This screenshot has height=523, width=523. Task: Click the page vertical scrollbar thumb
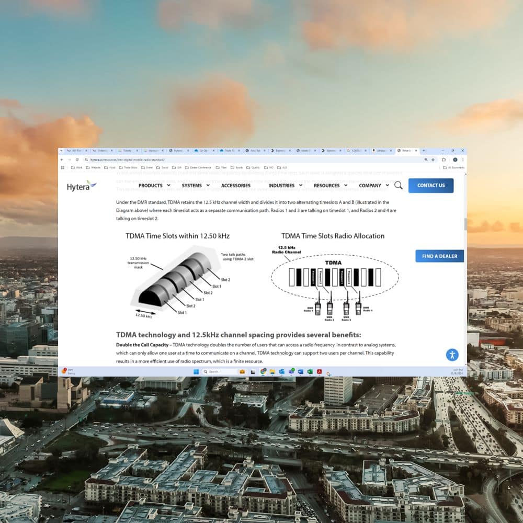coord(465,224)
